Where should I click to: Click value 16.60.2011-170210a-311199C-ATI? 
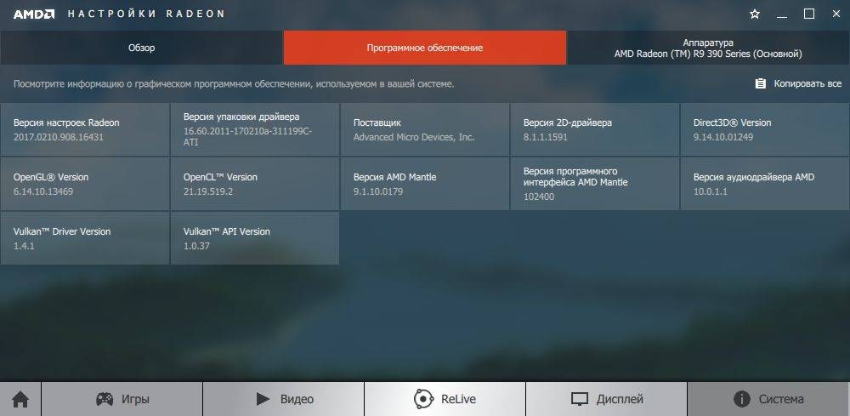click(247, 137)
